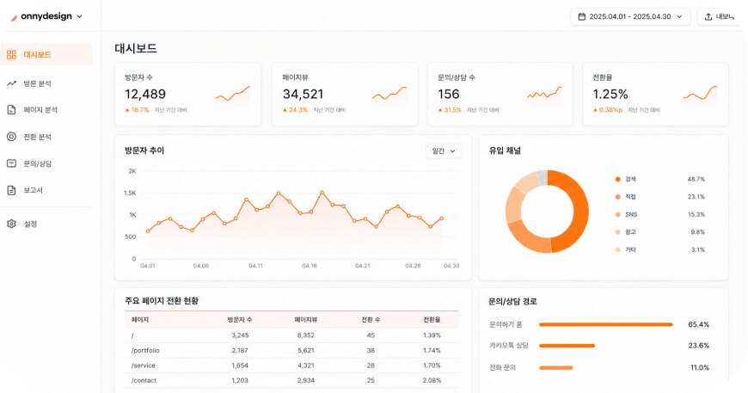Viewport: 748px width, 393px height.
Task: Open the 일간 interval dropdown
Action: pos(444,150)
